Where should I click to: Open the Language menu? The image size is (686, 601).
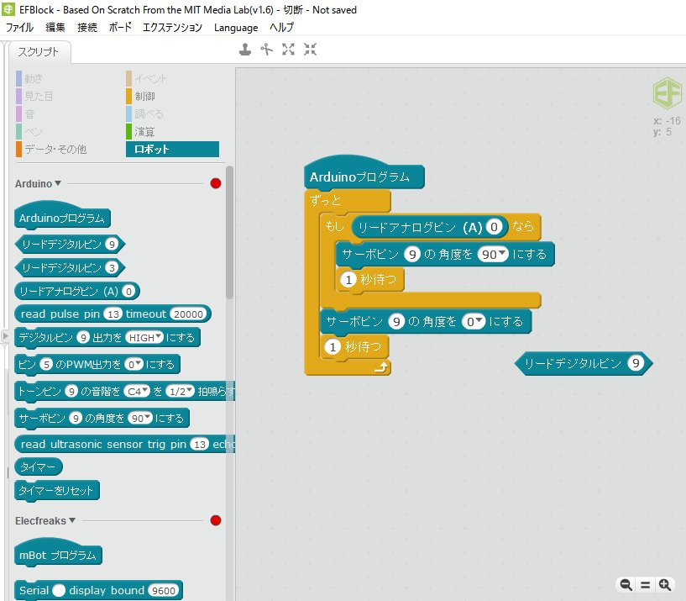click(236, 28)
